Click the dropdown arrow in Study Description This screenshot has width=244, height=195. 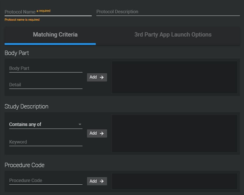[80, 125]
